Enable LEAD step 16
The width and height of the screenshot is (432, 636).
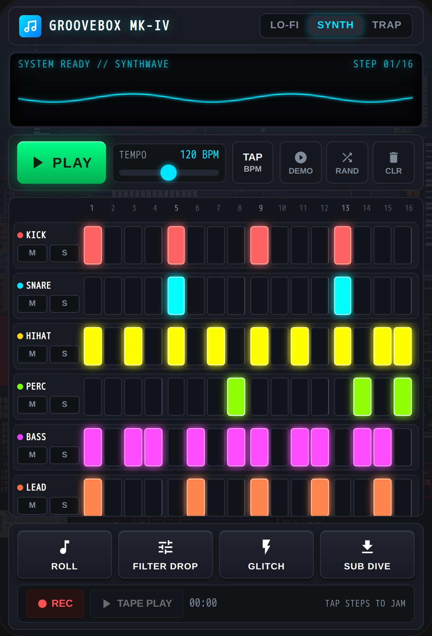coord(403,497)
